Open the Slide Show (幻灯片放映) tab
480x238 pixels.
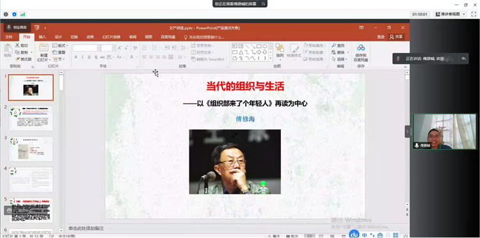tap(111, 37)
